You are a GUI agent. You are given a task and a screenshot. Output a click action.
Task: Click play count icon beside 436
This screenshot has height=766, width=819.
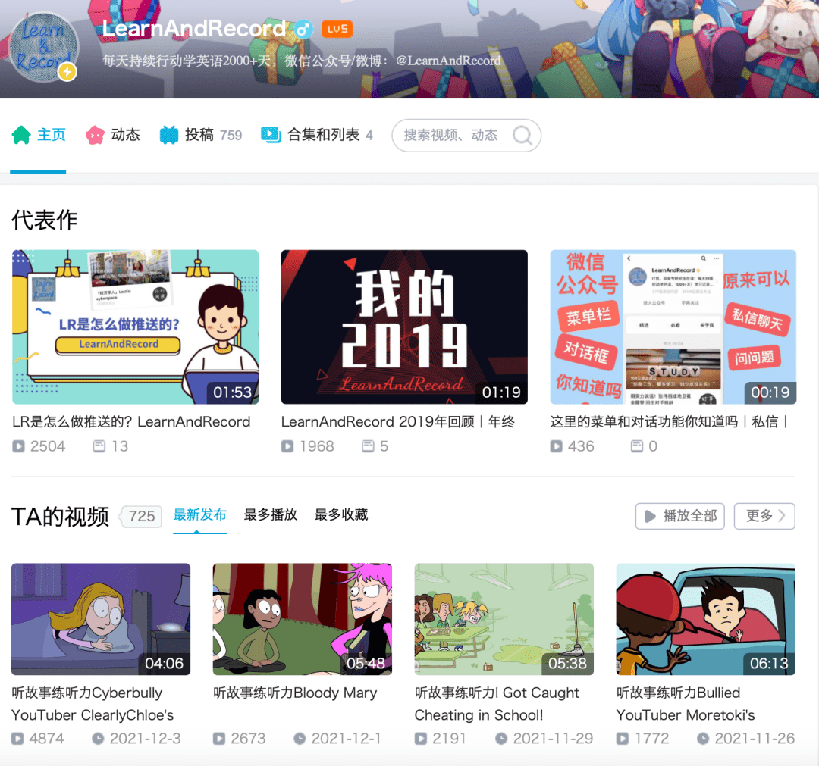tap(557, 446)
